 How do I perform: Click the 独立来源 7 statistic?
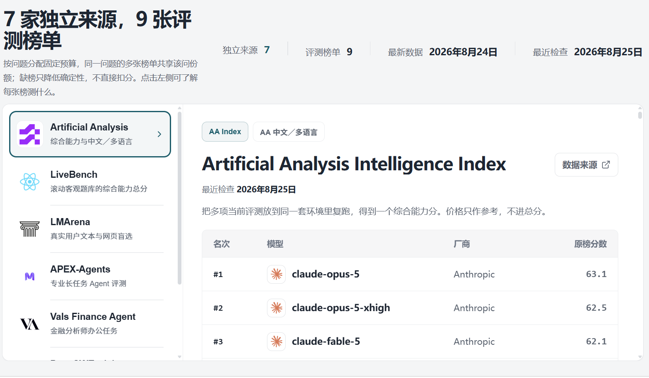pos(246,50)
